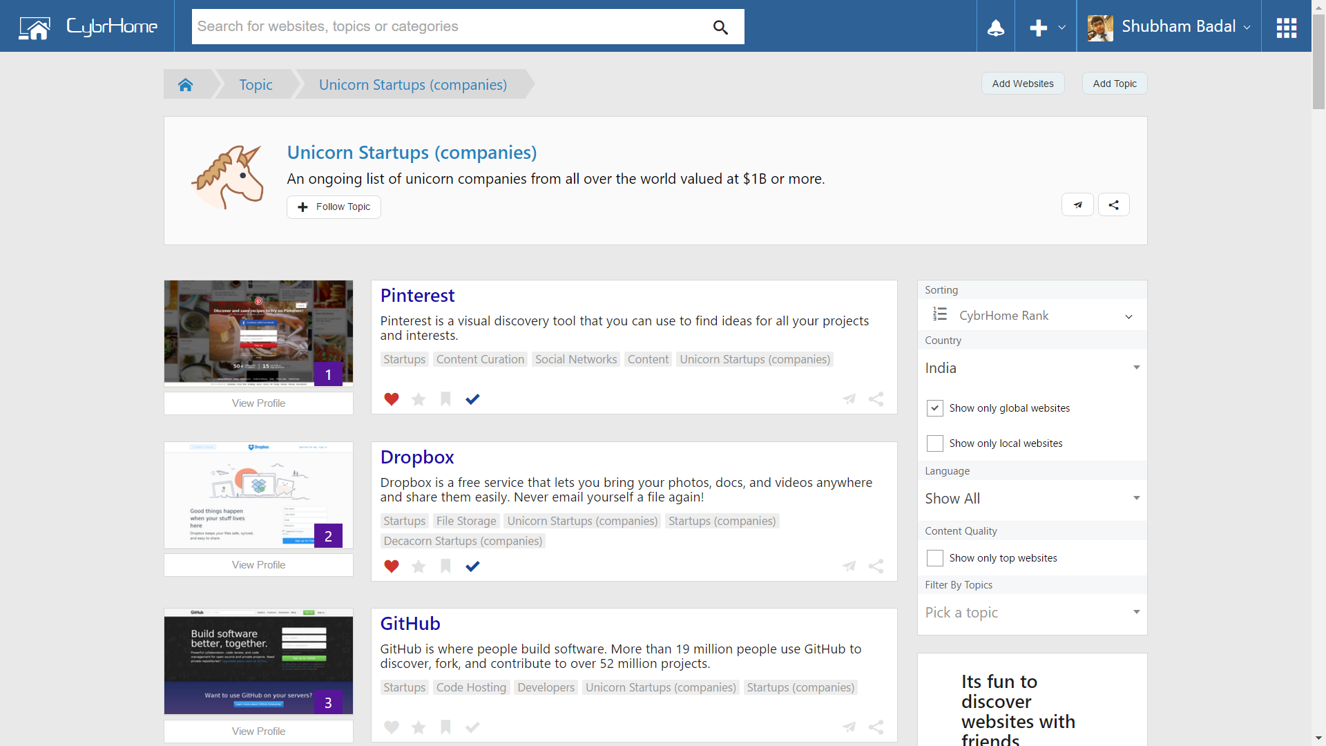Open Shubham Badal user menu
The width and height of the screenshot is (1326, 746).
pos(1169,27)
